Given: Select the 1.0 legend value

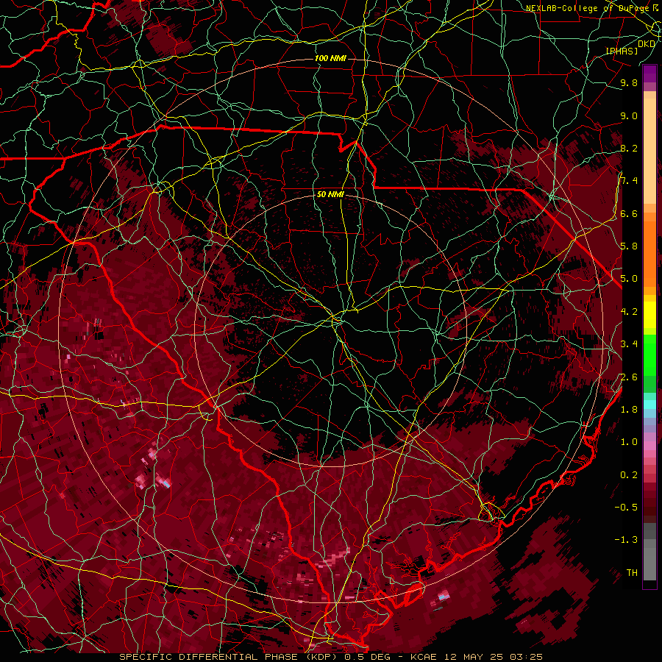Looking at the screenshot, I should 629,442.
